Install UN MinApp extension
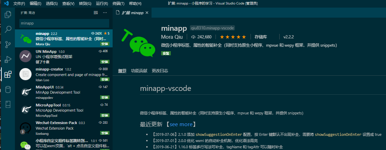 pos(105,62)
